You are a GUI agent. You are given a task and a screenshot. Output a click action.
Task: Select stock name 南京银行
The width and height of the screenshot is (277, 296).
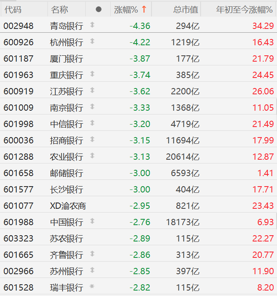tap(66, 108)
